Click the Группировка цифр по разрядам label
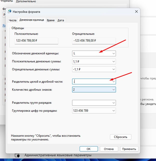This screenshot has width=156, height=161. click(35, 111)
